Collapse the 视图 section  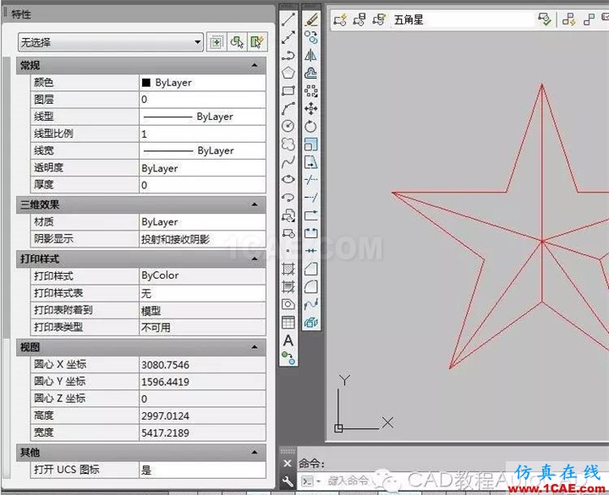pos(255,347)
